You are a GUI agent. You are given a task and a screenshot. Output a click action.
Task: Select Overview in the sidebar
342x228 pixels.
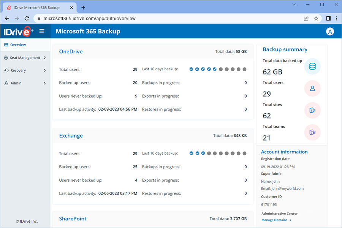click(25, 45)
